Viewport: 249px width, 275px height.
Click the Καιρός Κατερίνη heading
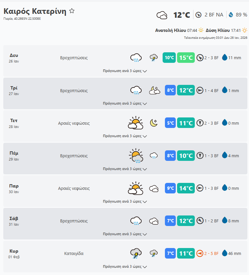[35, 11]
